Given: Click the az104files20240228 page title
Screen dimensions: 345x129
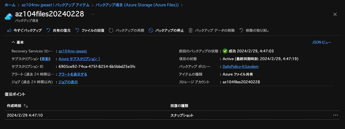Looking at the screenshot, I should pyautogui.click(x=49, y=14).
